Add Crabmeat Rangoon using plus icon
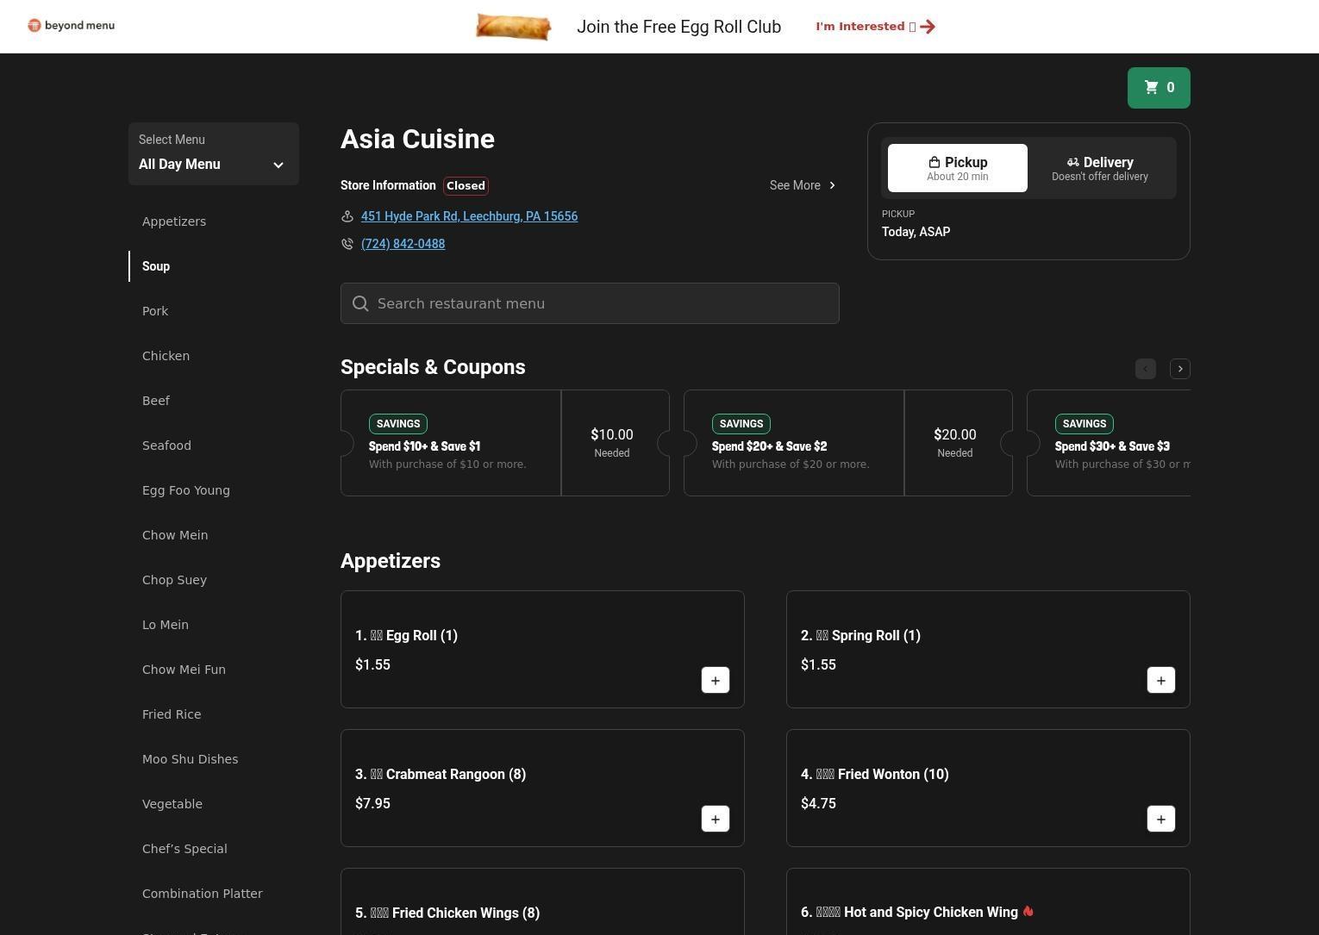 (x=715, y=819)
